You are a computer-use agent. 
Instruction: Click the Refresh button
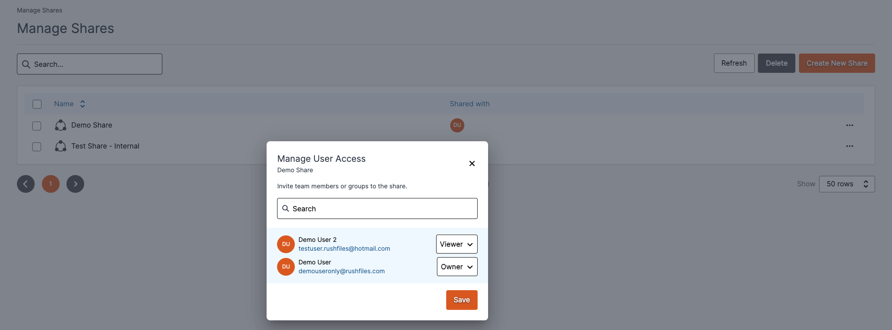click(734, 63)
